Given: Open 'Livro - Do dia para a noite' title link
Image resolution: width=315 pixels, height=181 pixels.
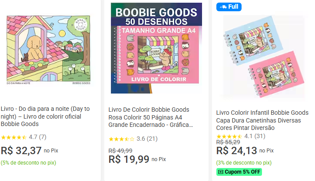Looking at the screenshot, I should point(45,116).
